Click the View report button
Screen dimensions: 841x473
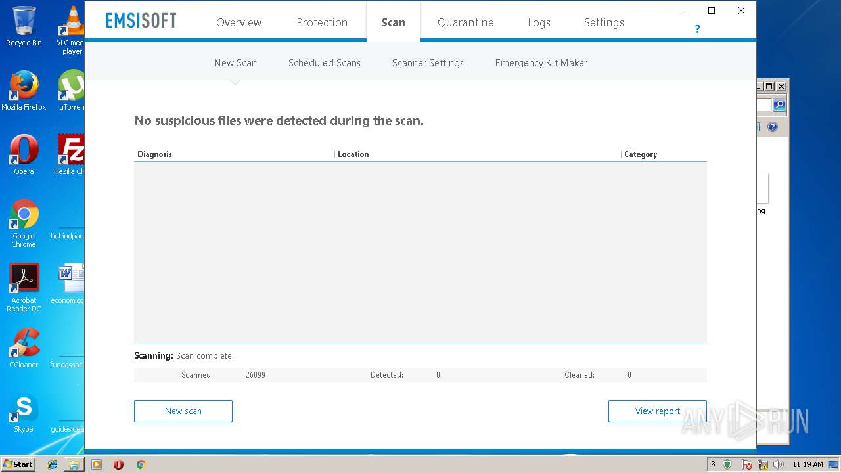point(657,411)
